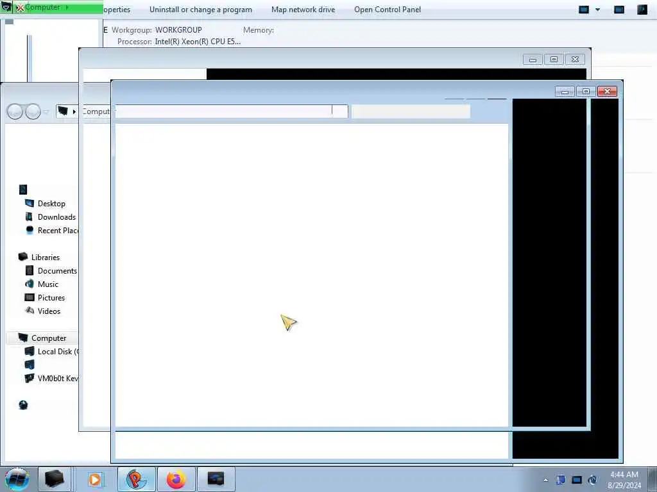The height and width of the screenshot is (492, 657).
Task: Click the Computer icon in the navigation pane
Action: point(23,338)
